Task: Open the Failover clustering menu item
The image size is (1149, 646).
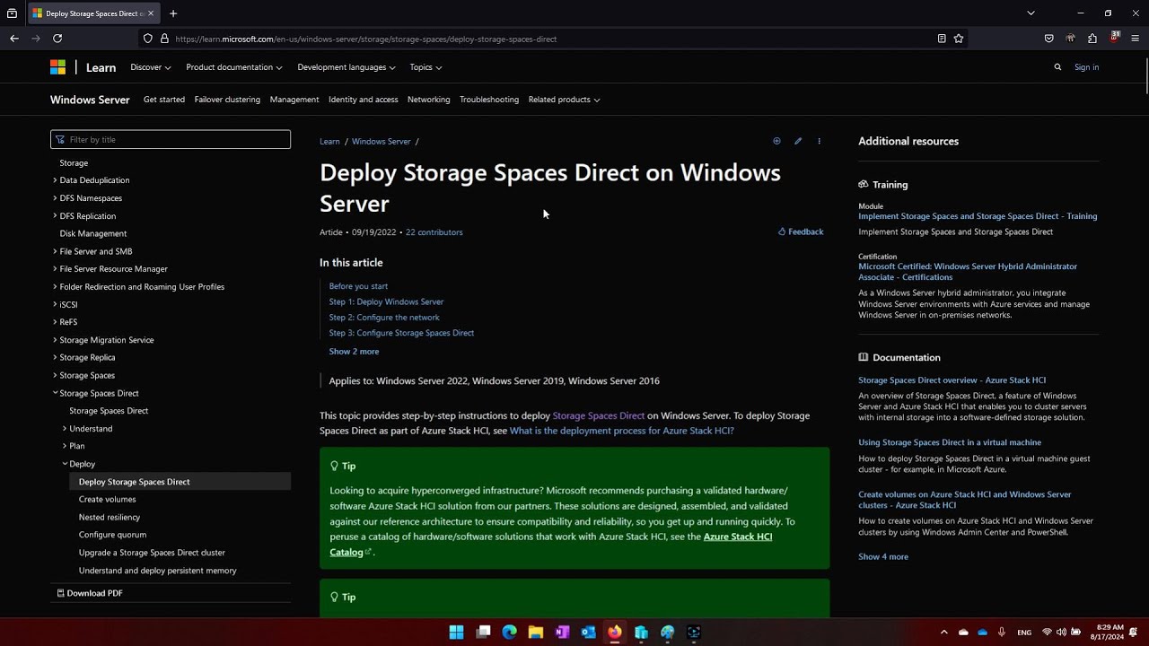Action: pyautogui.click(x=227, y=100)
